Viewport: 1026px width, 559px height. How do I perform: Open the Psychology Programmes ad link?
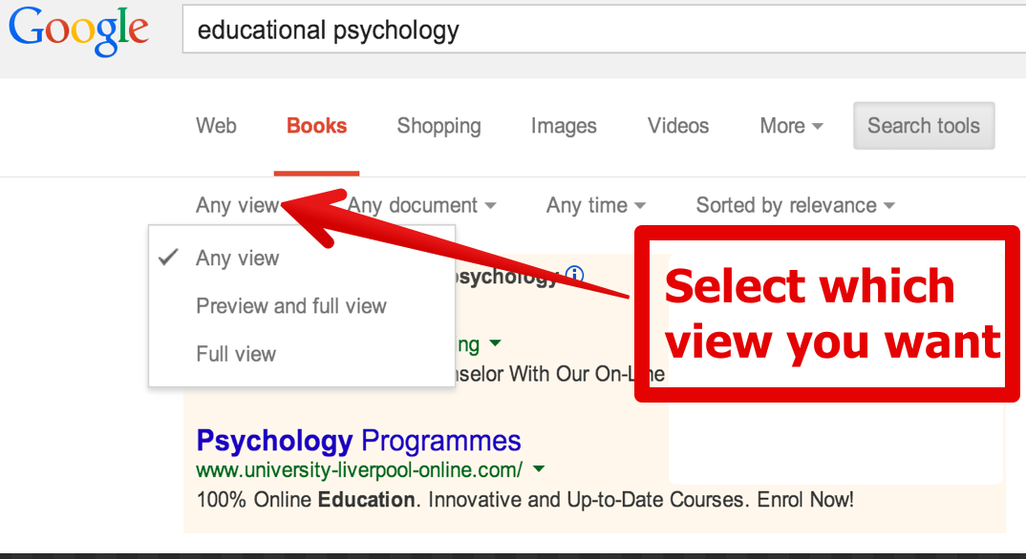358,441
